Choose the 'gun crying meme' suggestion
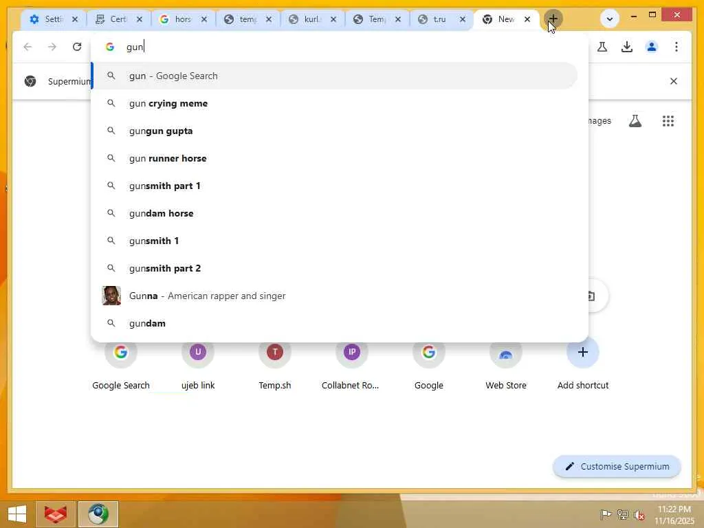The height and width of the screenshot is (528, 704). 335,103
